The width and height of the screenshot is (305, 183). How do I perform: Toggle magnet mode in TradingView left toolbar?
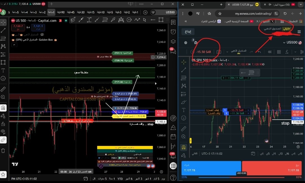tap(3, 108)
